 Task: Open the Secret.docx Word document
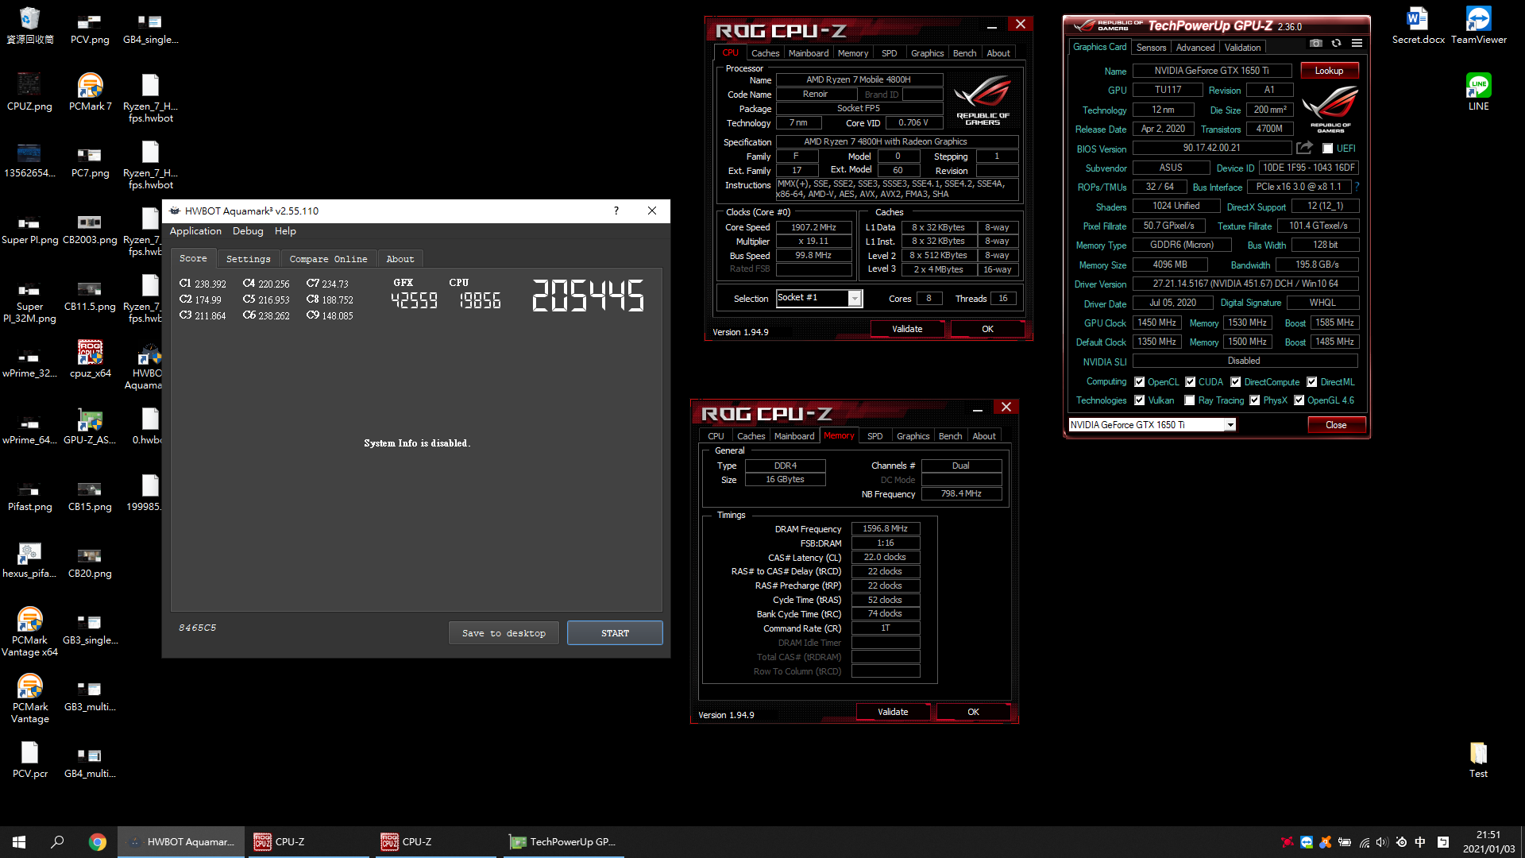(x=1418, y=25)
